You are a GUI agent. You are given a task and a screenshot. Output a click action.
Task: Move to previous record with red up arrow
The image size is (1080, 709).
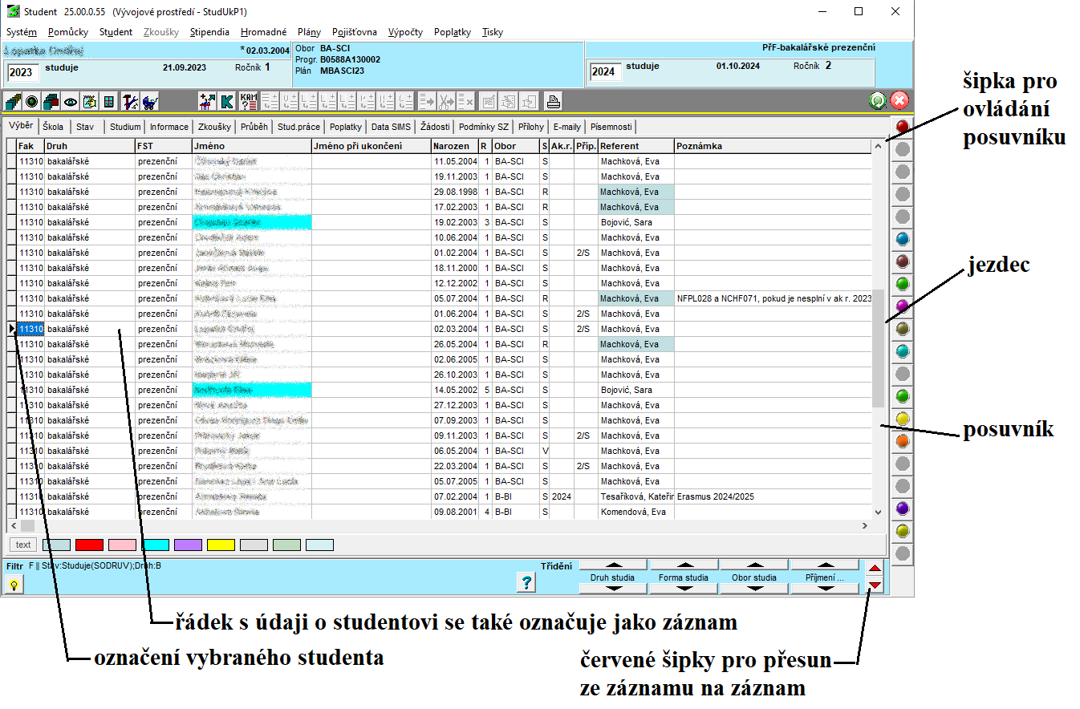[875, 569]
